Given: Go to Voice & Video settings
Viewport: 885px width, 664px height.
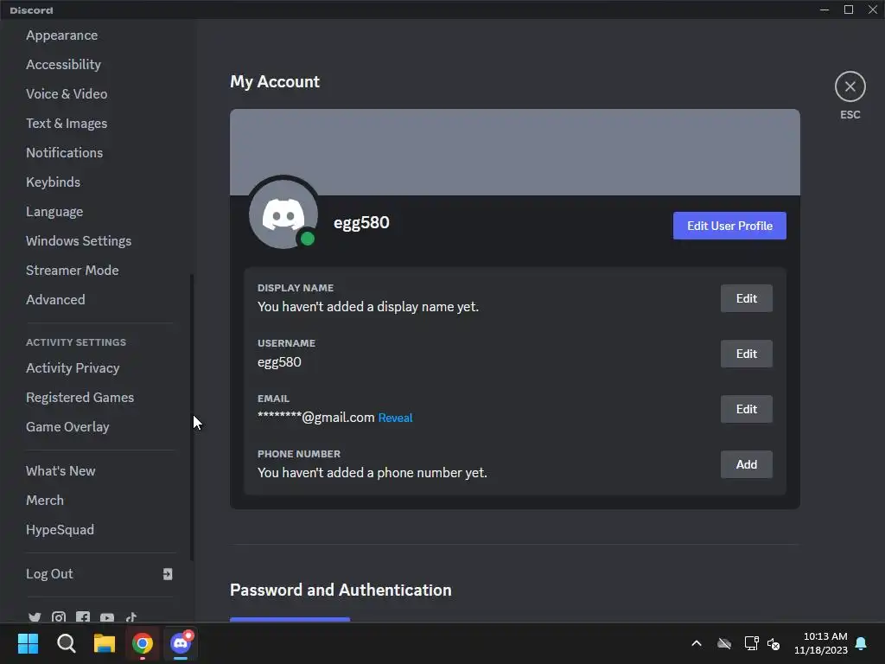Looking at the screenshot, I should (67, 93).
